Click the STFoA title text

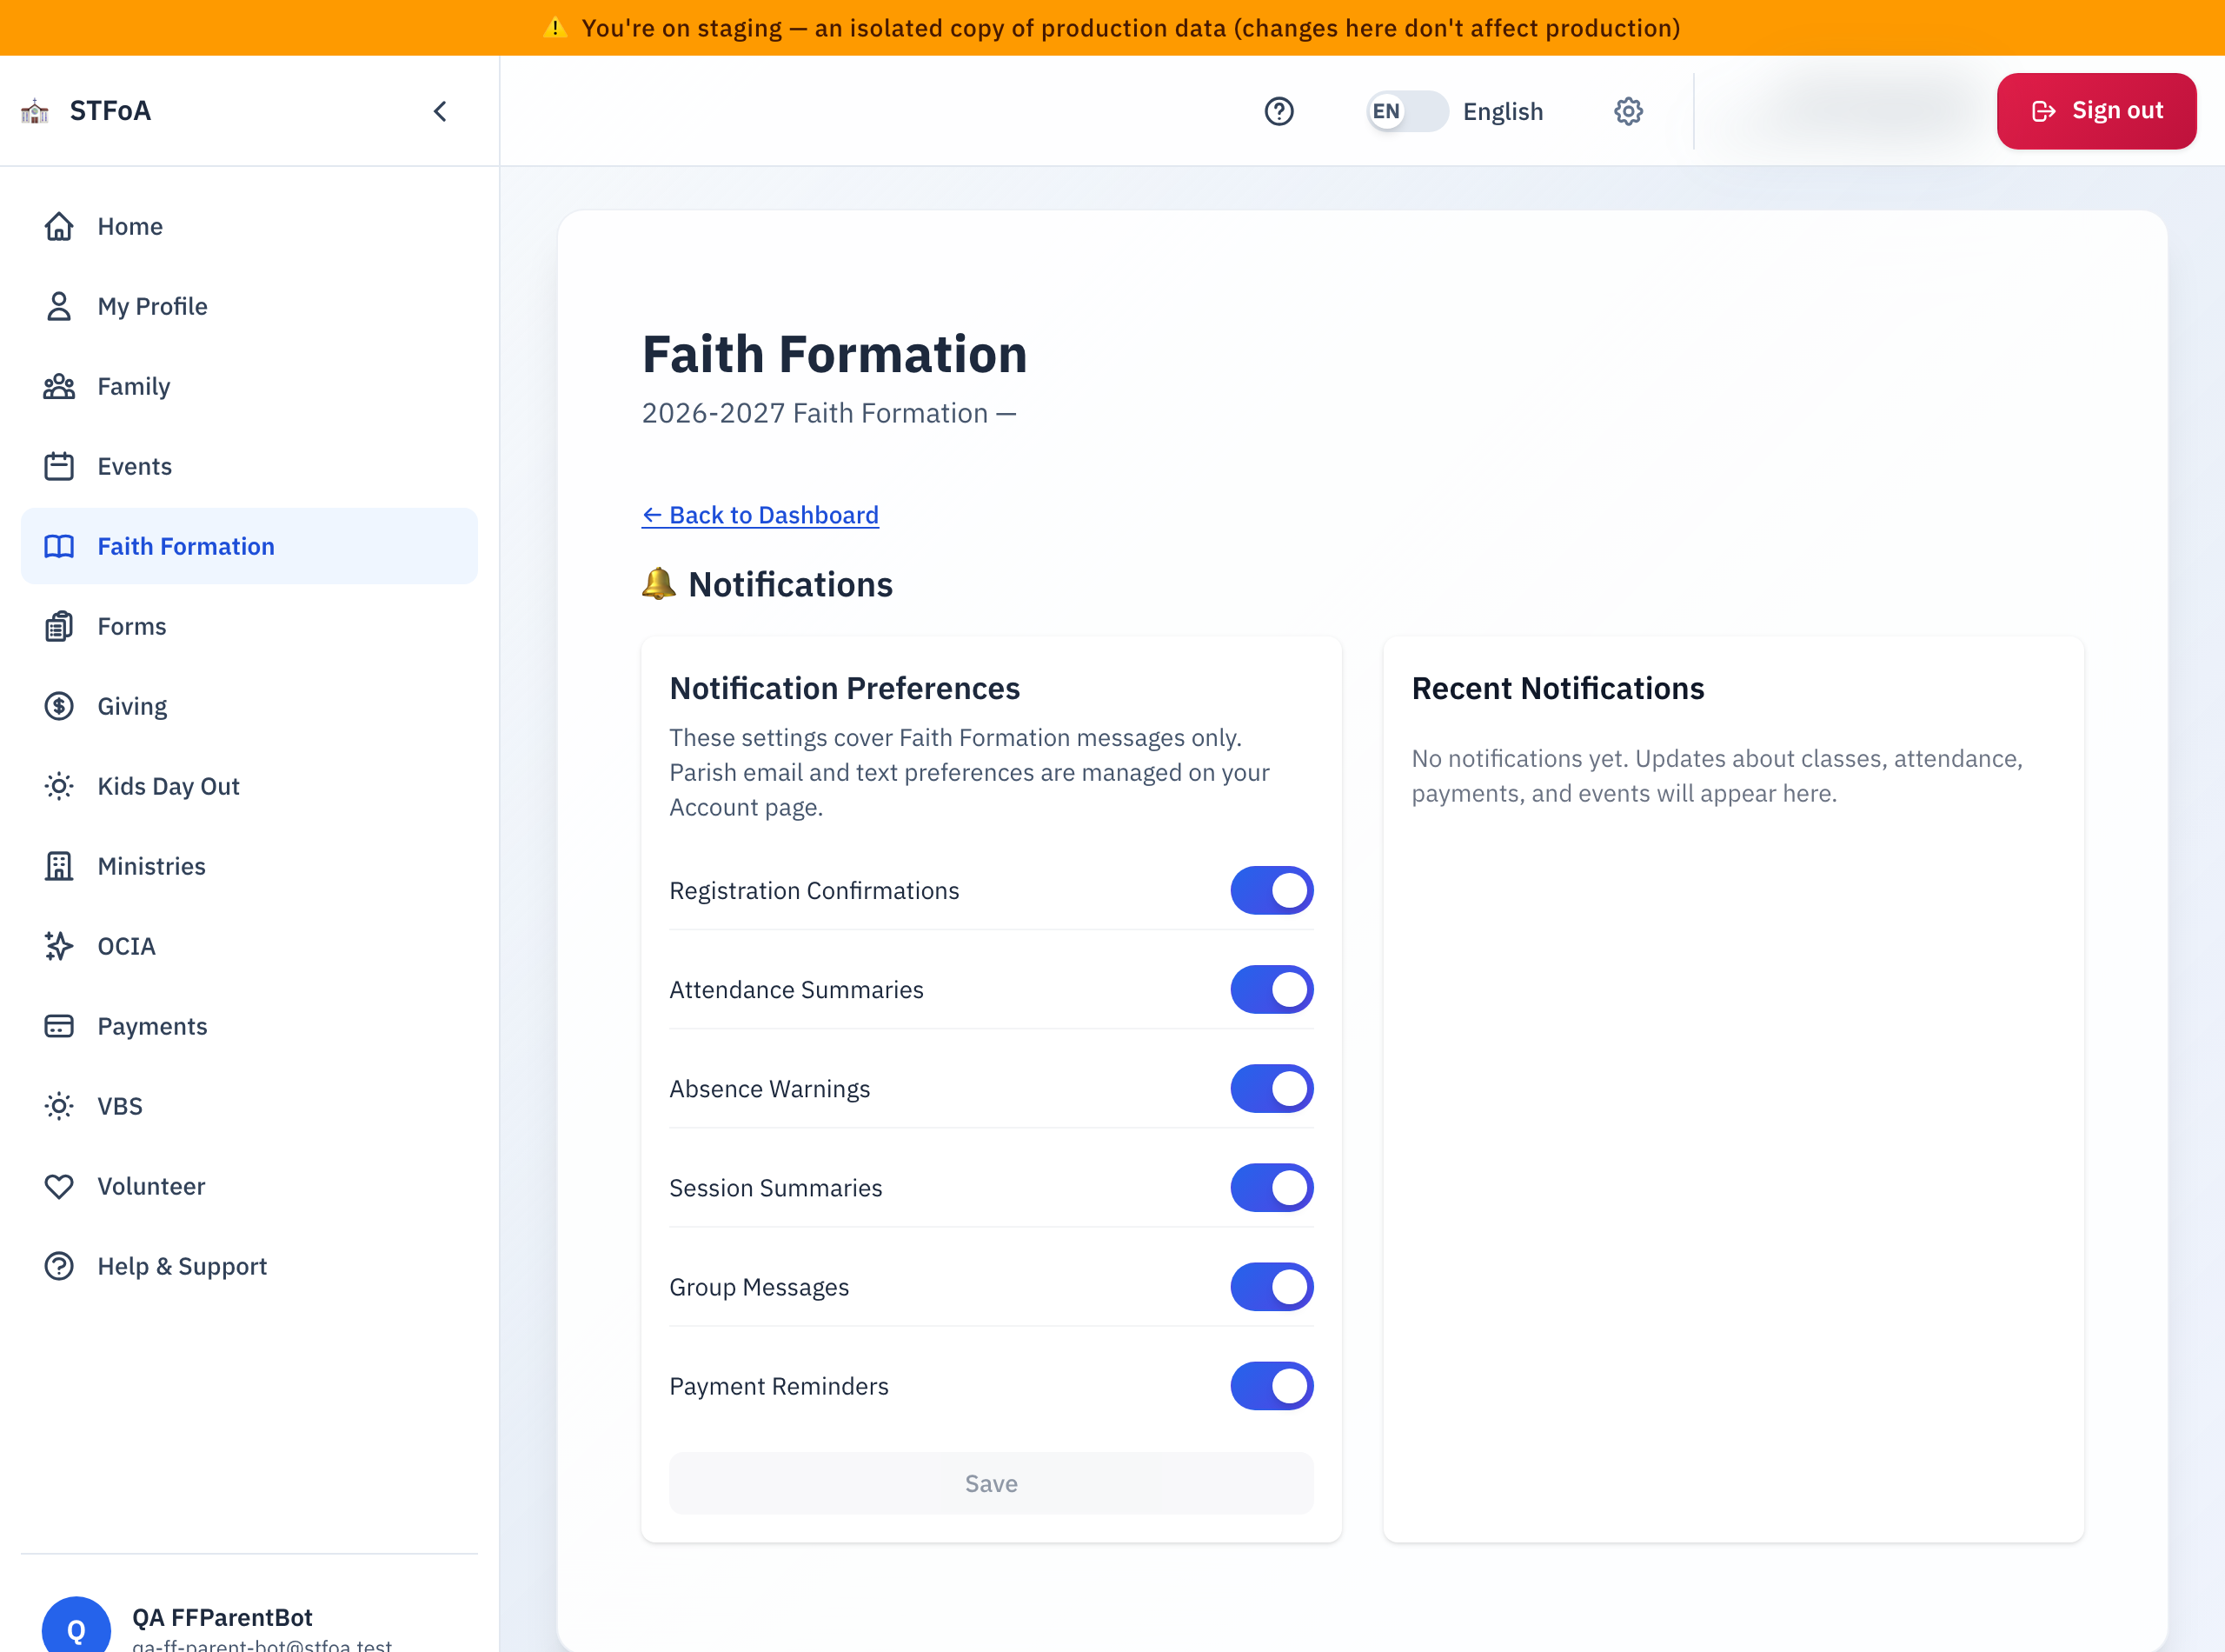point(110,111)
